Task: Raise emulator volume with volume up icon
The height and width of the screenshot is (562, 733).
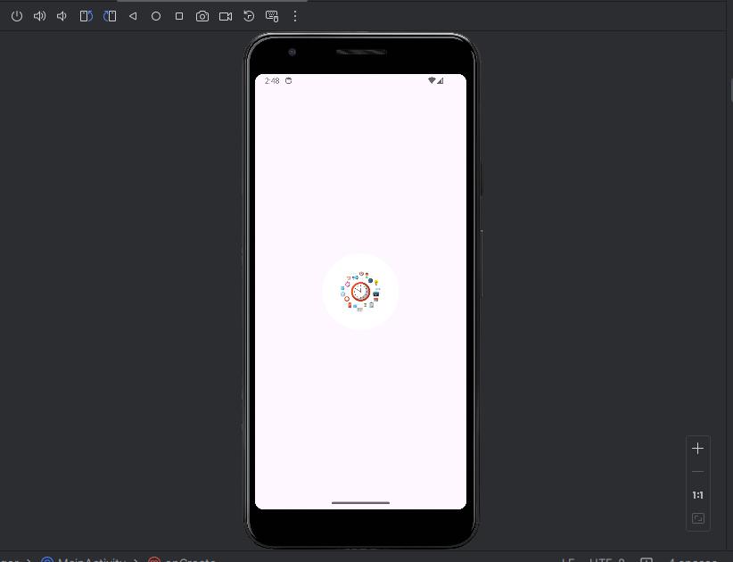Action: (x=40, y=16)
